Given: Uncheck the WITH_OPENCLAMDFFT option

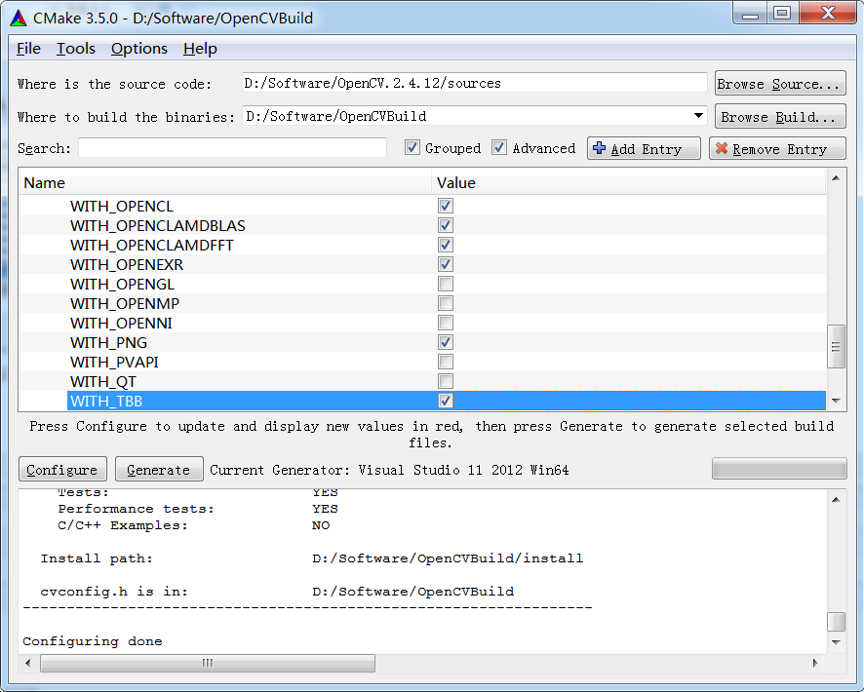Looking at the screenshot, I should tap(446, 245).
